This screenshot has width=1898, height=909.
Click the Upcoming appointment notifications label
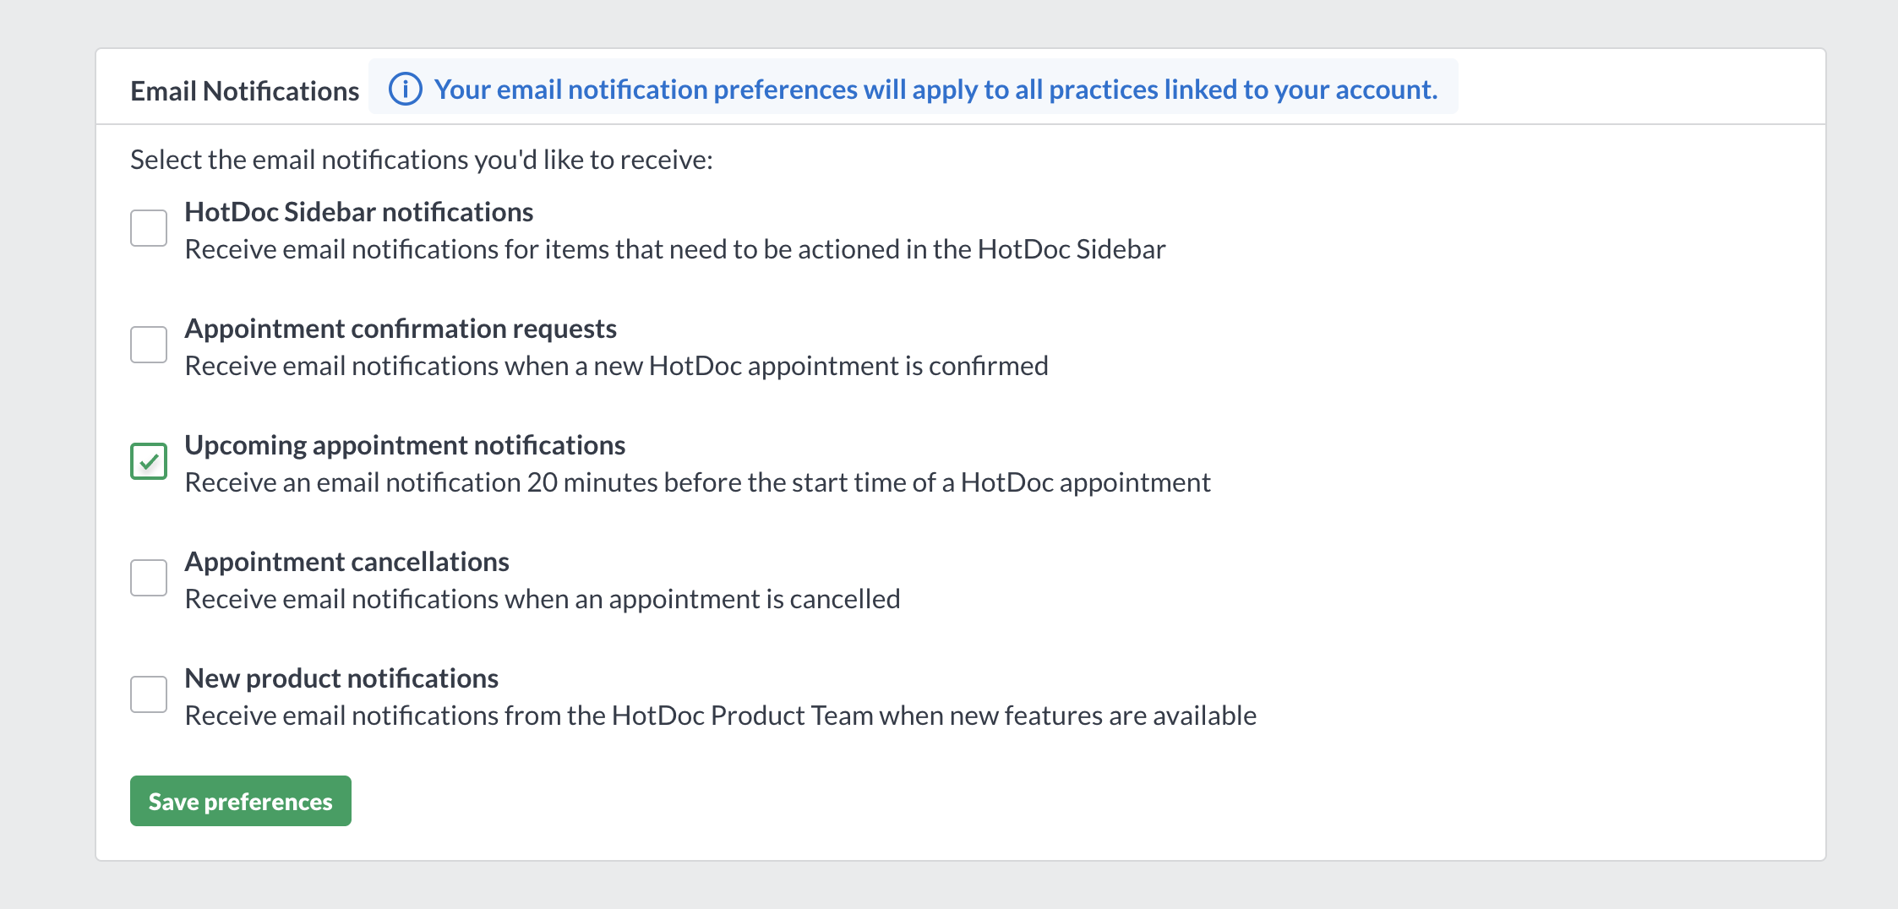pos(405,445)
